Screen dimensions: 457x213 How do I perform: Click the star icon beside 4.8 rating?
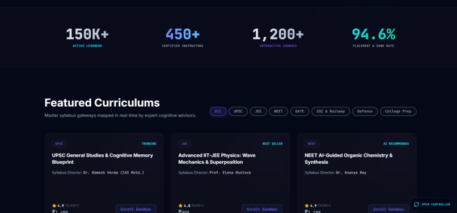tap(180, 206)
